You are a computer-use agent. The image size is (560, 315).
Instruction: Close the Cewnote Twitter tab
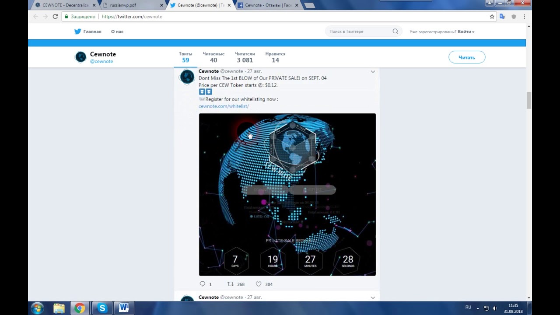pos(229,5)
